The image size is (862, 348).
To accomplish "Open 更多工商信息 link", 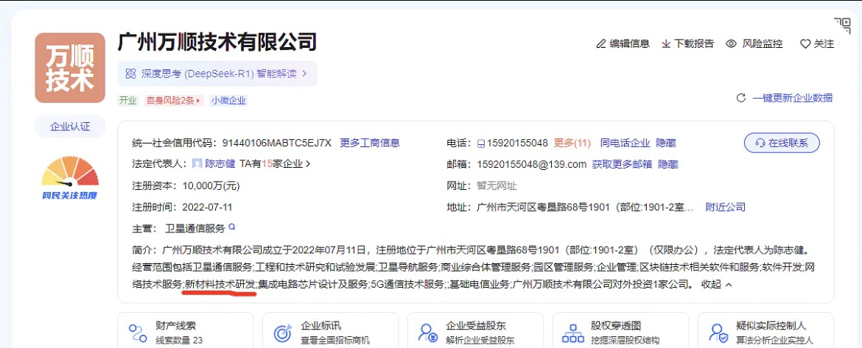I will click(369, 143).
